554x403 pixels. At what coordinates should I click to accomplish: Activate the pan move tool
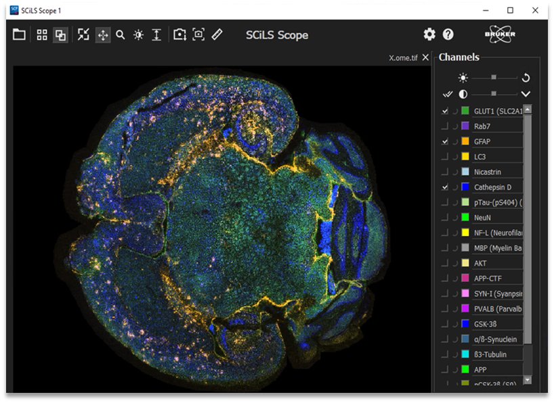pos(103,34)
